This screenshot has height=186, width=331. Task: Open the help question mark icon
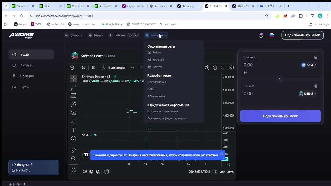coord(261,35)
